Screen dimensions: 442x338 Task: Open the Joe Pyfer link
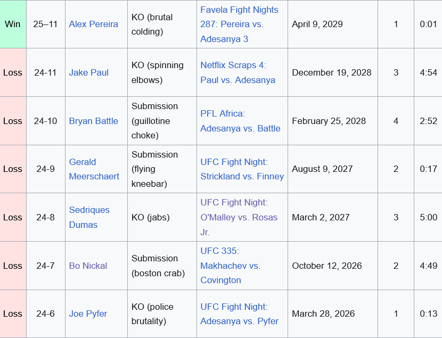click(x=88, y=314)
